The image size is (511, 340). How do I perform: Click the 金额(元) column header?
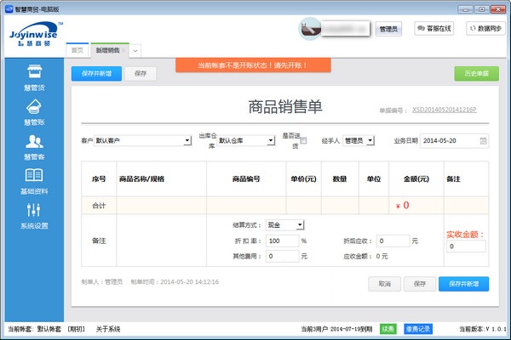click(416, 179)
